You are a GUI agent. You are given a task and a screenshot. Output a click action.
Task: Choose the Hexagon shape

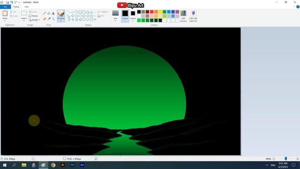click(80, 16)
